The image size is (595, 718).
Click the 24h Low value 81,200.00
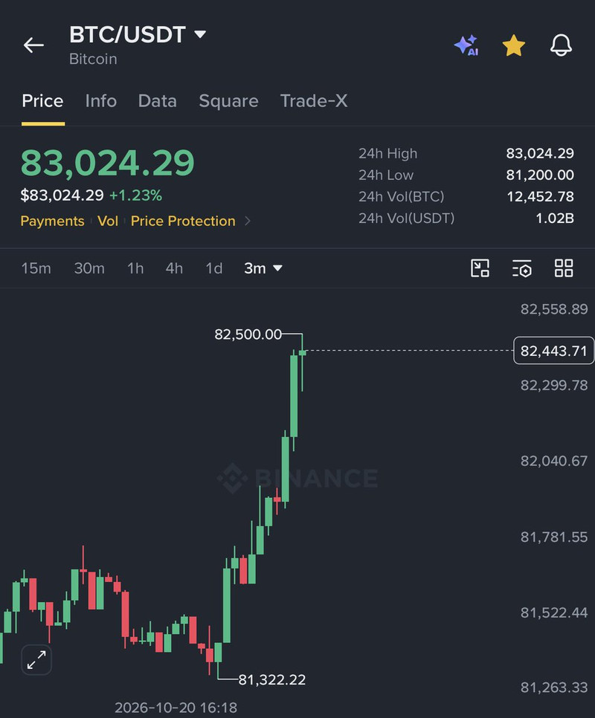coord(540,175)
